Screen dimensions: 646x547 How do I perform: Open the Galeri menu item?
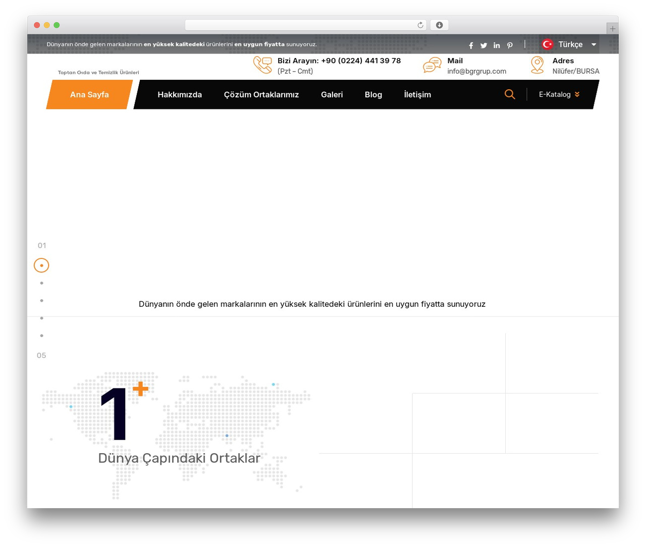click(332, 94)
